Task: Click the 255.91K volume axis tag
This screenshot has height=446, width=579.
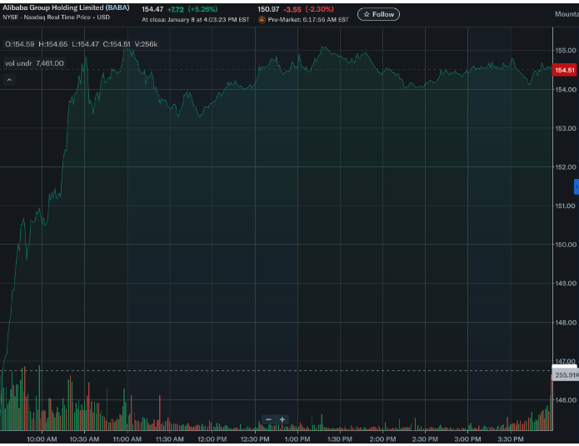Action: coord(567,375)
